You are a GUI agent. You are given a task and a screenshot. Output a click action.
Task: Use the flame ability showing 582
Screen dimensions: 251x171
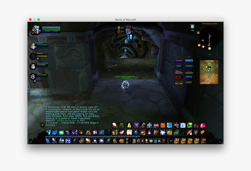pos(143,132)
